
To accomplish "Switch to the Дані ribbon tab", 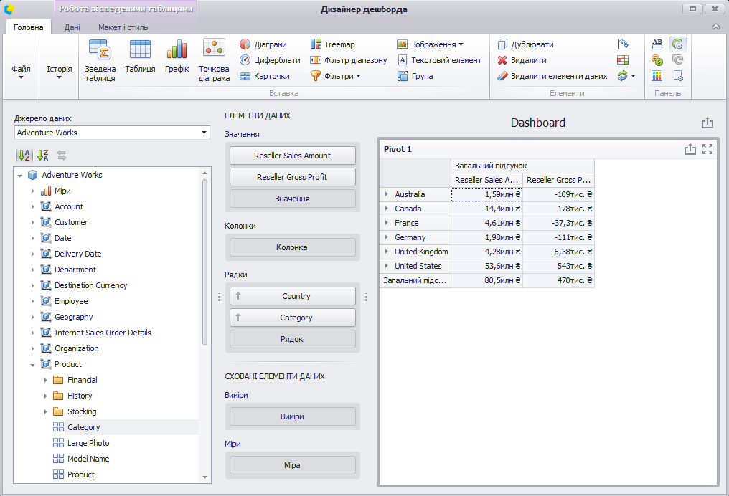I will pos(72,27).
